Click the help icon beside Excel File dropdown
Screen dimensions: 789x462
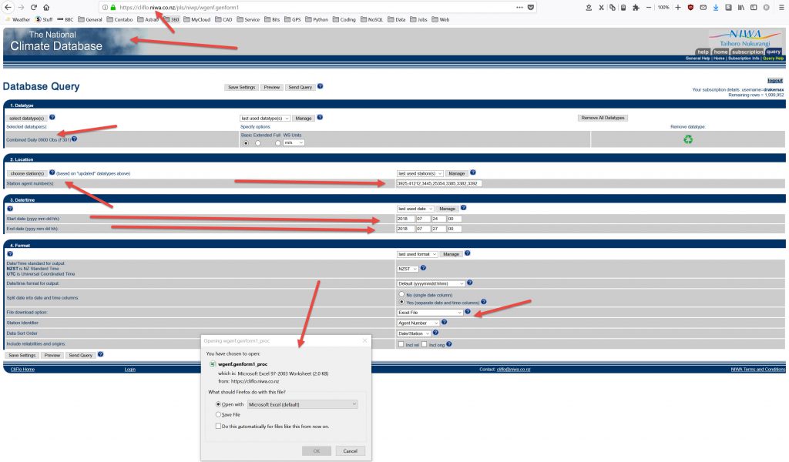(x=468, y=312)
